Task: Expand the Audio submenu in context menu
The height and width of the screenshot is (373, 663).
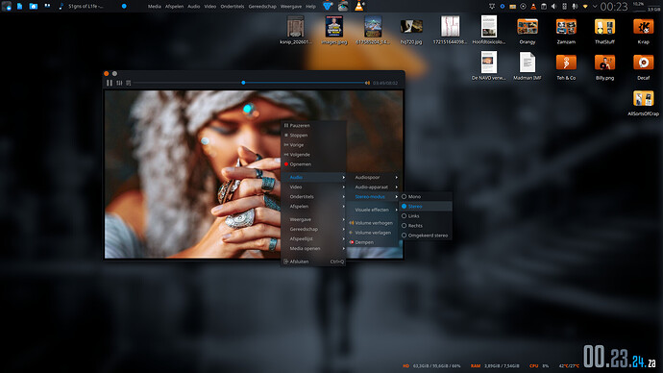Action: click(x=314, y=177)
